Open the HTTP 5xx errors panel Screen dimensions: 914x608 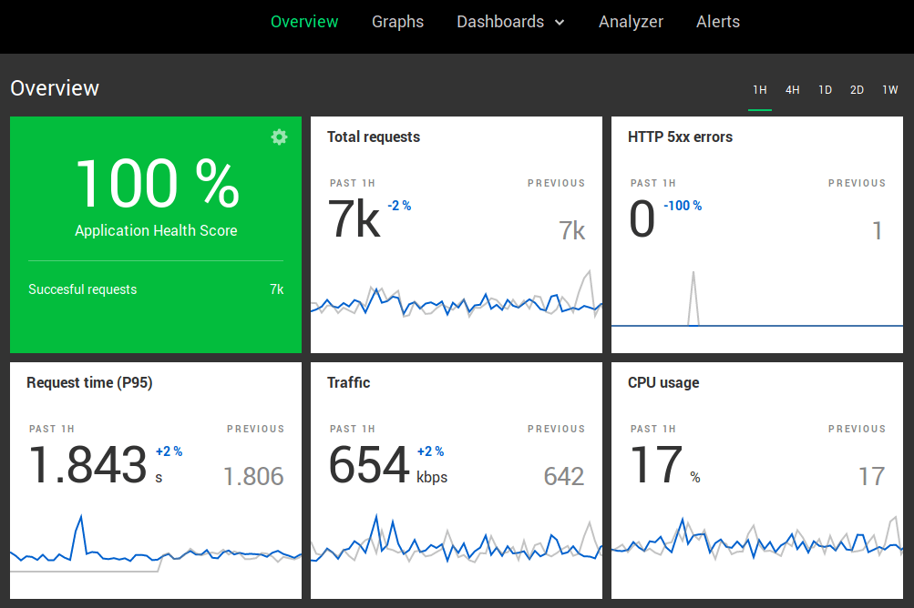pos(680,137)
